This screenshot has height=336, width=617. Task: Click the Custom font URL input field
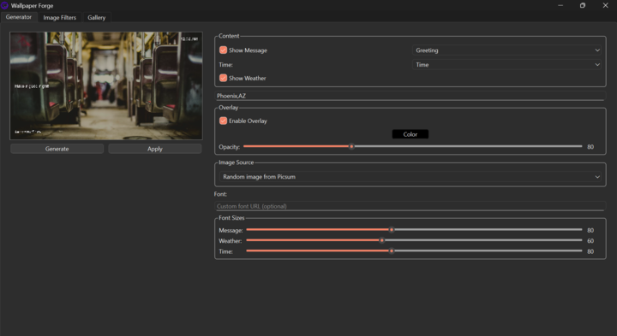(410, 206)
